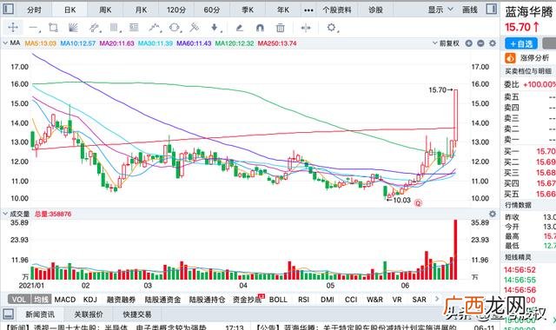Switch to the 日K tab

click(69, 10)
